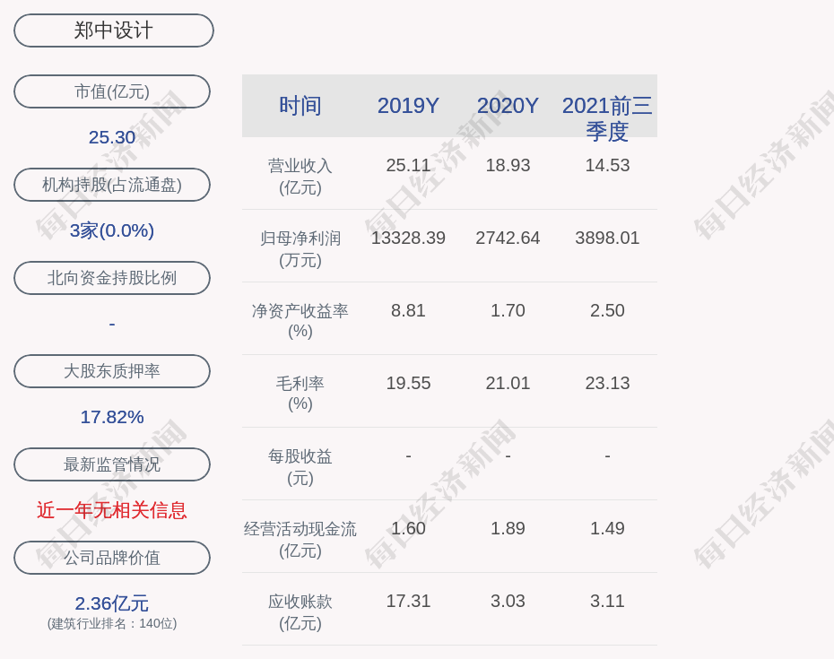Select the 市值(亿元) label pill
The height and width of the screenshot is (659, 834).
[112, 91]
